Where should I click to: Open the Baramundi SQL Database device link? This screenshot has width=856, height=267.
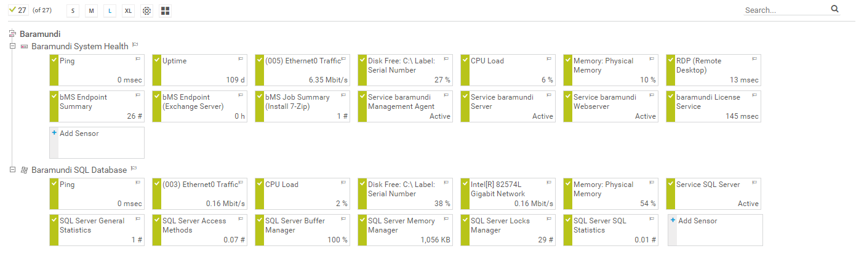coord(79,170)
